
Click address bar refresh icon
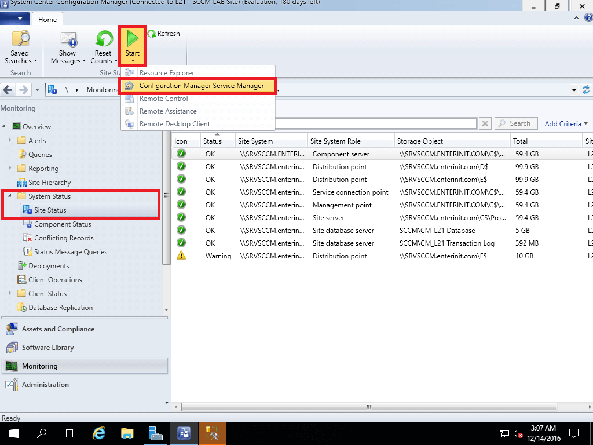pos(586,90)
